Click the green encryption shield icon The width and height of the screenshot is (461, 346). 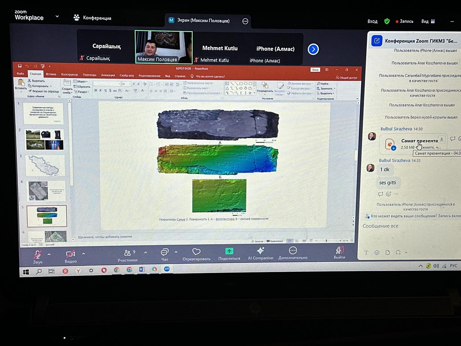(x=387, y=21)
